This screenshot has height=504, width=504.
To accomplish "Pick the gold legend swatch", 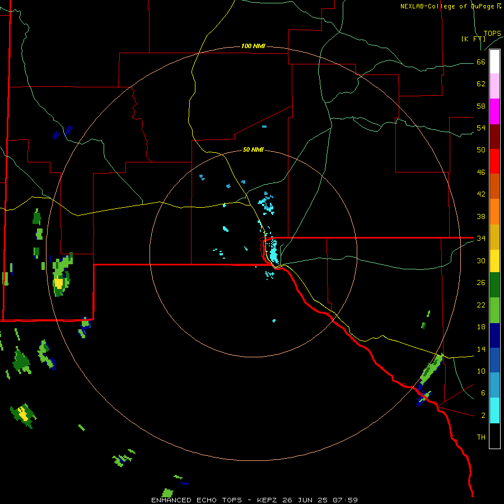I will click(494, 237).
